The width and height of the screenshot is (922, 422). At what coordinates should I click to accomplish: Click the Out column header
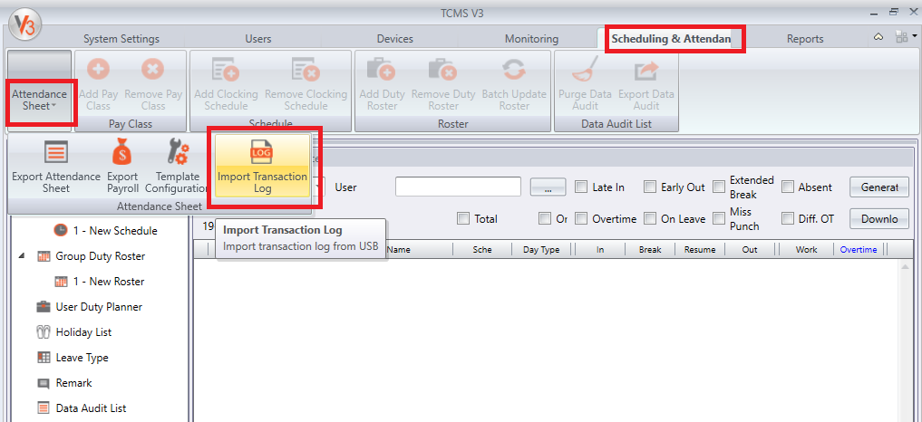(750, 250)
